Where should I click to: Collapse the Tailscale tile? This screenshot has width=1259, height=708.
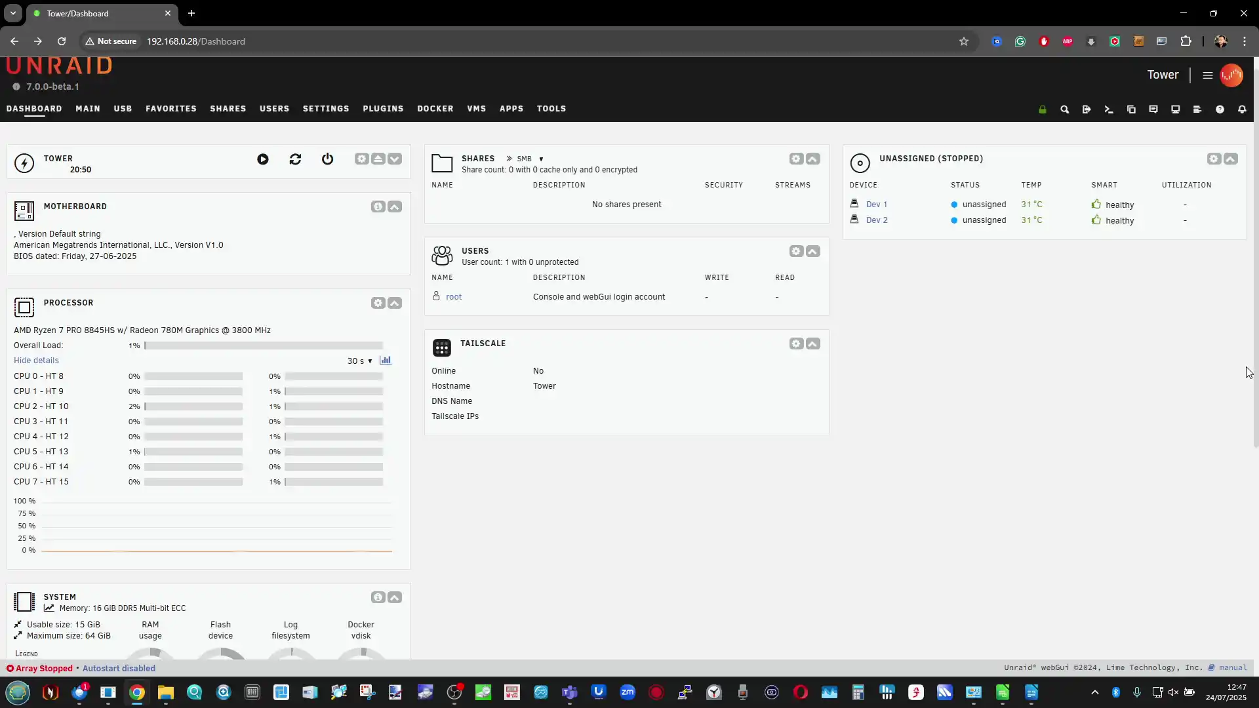pyautogui.click(x=813, y=344)
